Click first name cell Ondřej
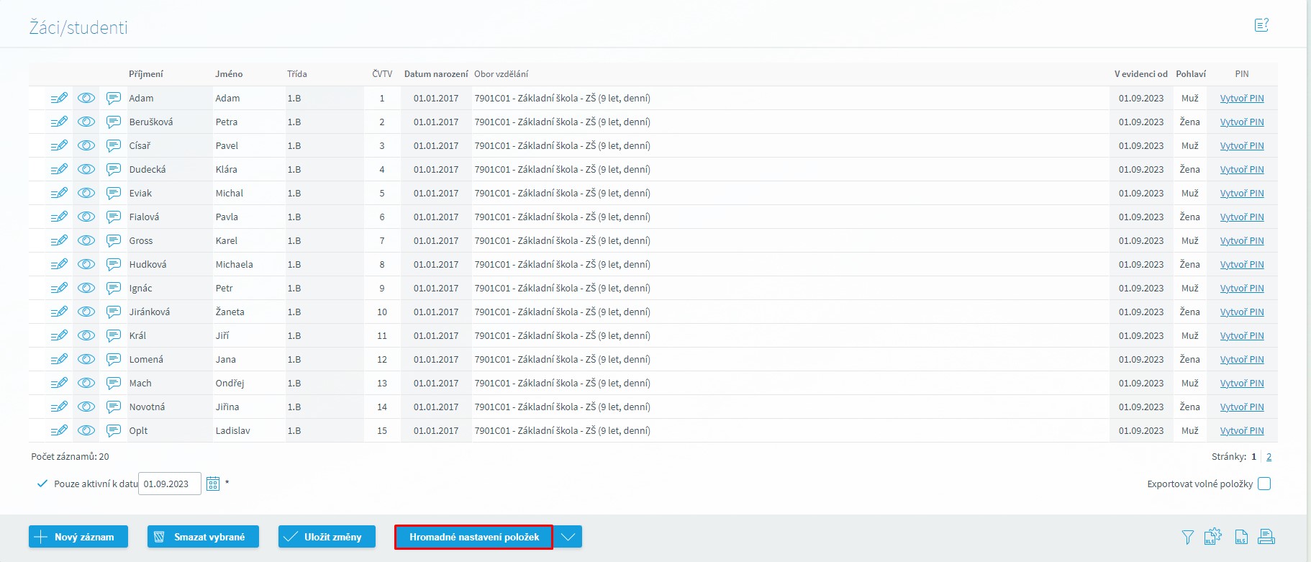 coord(230,383)
